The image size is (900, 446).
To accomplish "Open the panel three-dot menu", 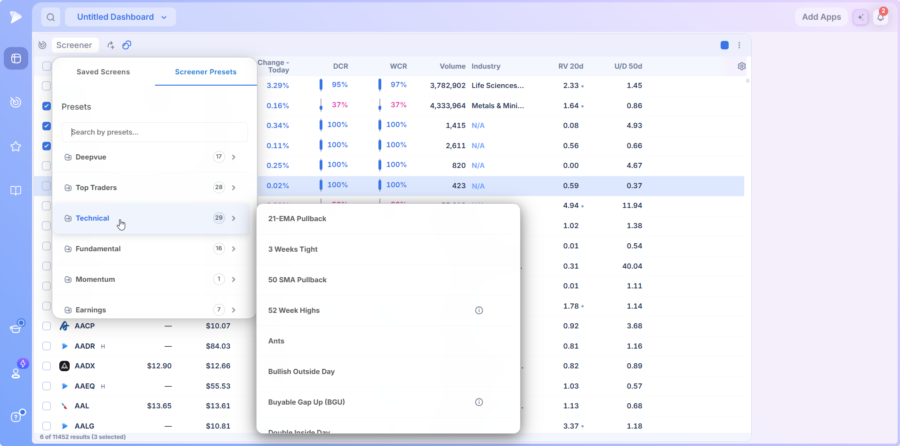I will (x=739, y=45).
